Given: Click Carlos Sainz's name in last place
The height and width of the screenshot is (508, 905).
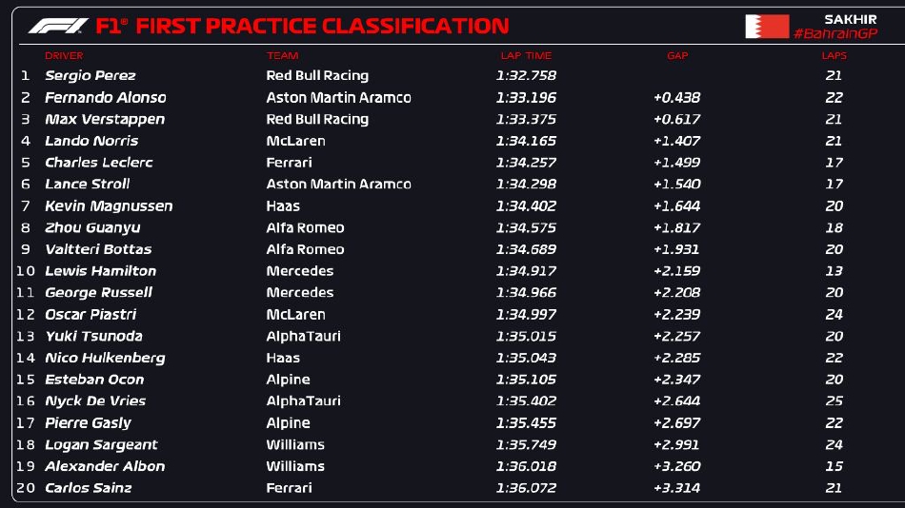Looking at the screenshot, I should (89, 488).
